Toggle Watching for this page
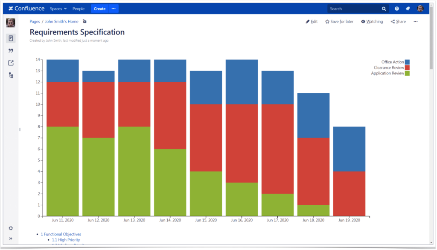The height and width of the screenshot is (250, 437). pyautogui.click(x=371, y=21)
